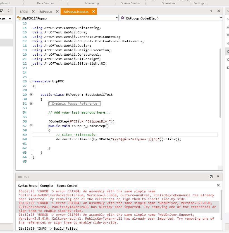Open the document list dropdown arrow
This screenshot has height=233, width=229.
[x=211, y=11]
